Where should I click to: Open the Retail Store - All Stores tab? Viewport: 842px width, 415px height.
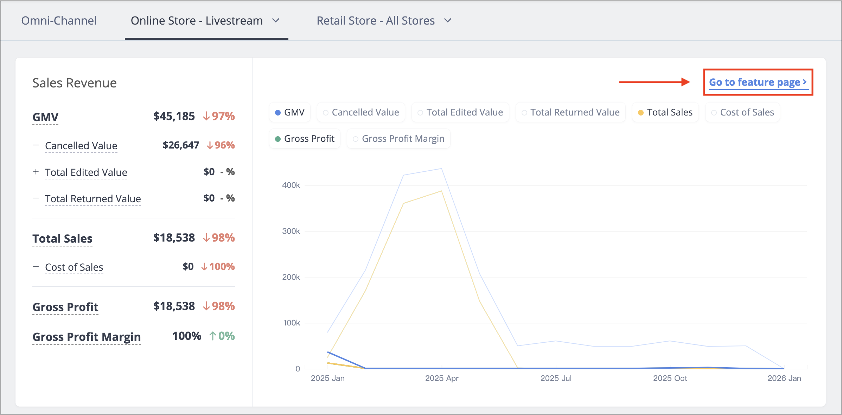[x=376, y=21]
